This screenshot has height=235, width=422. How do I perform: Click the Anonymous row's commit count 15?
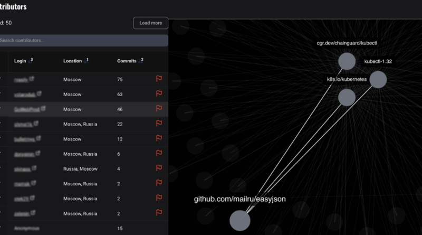120,229
